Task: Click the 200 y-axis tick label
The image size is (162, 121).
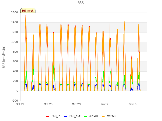Action: [x=15, y=81]
